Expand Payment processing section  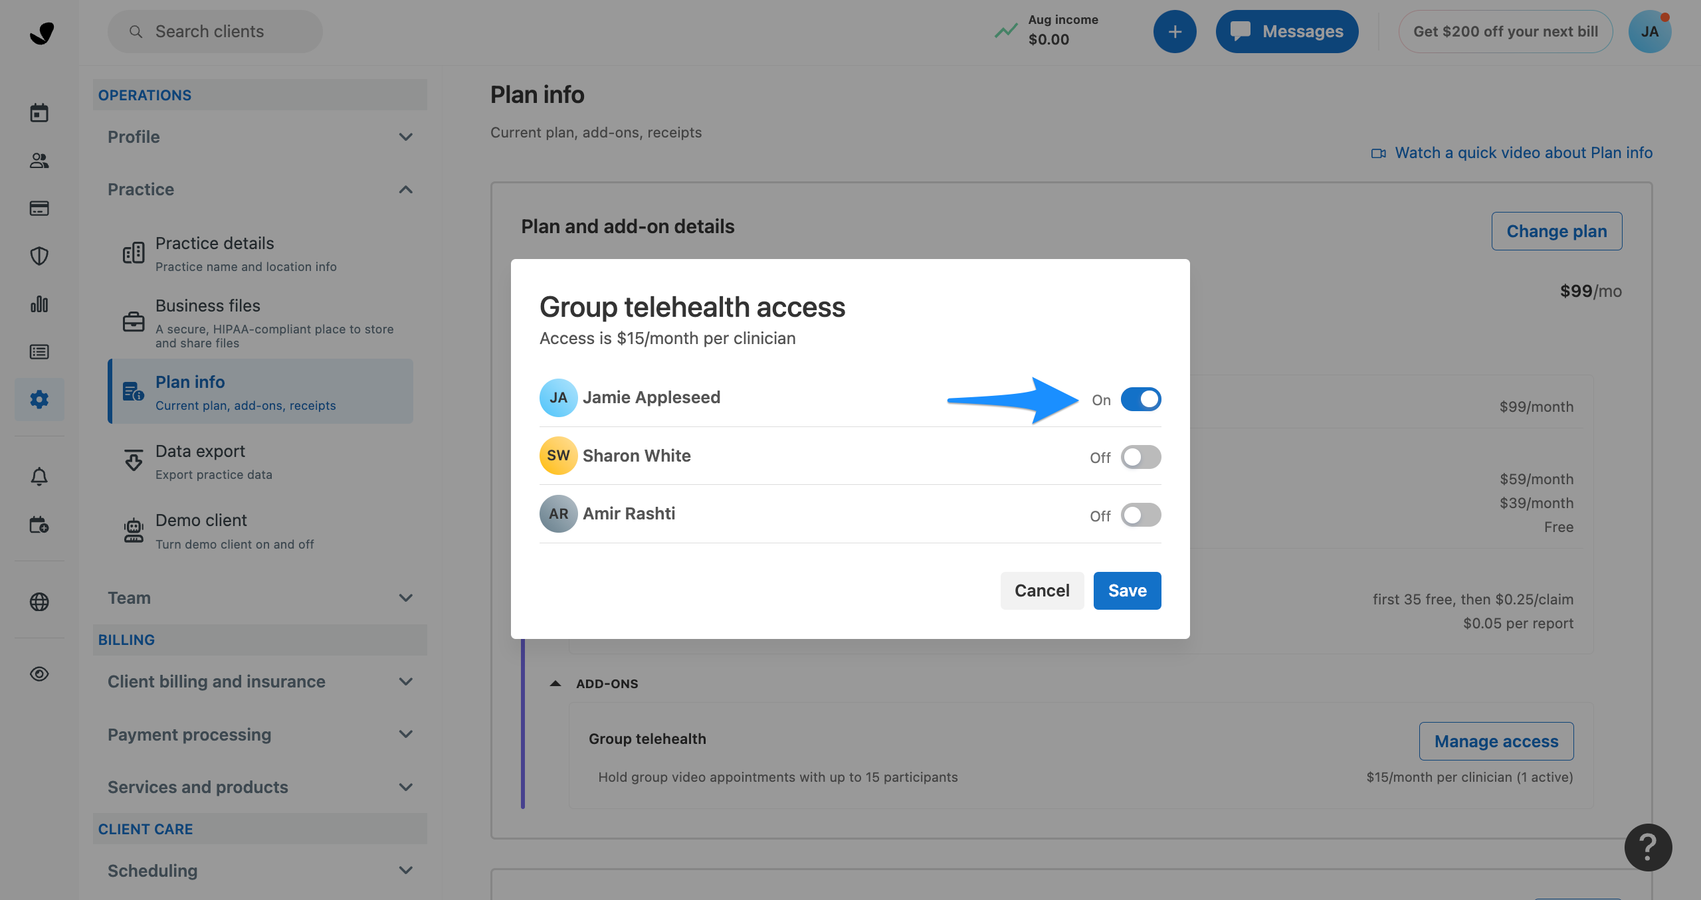[x=260, y=735]
